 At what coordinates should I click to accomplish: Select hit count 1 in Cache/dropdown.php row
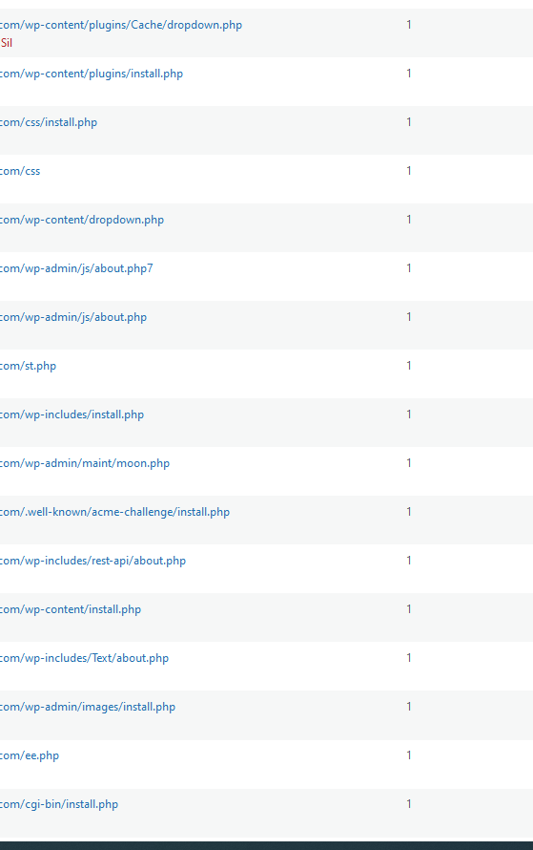(409, 25)
